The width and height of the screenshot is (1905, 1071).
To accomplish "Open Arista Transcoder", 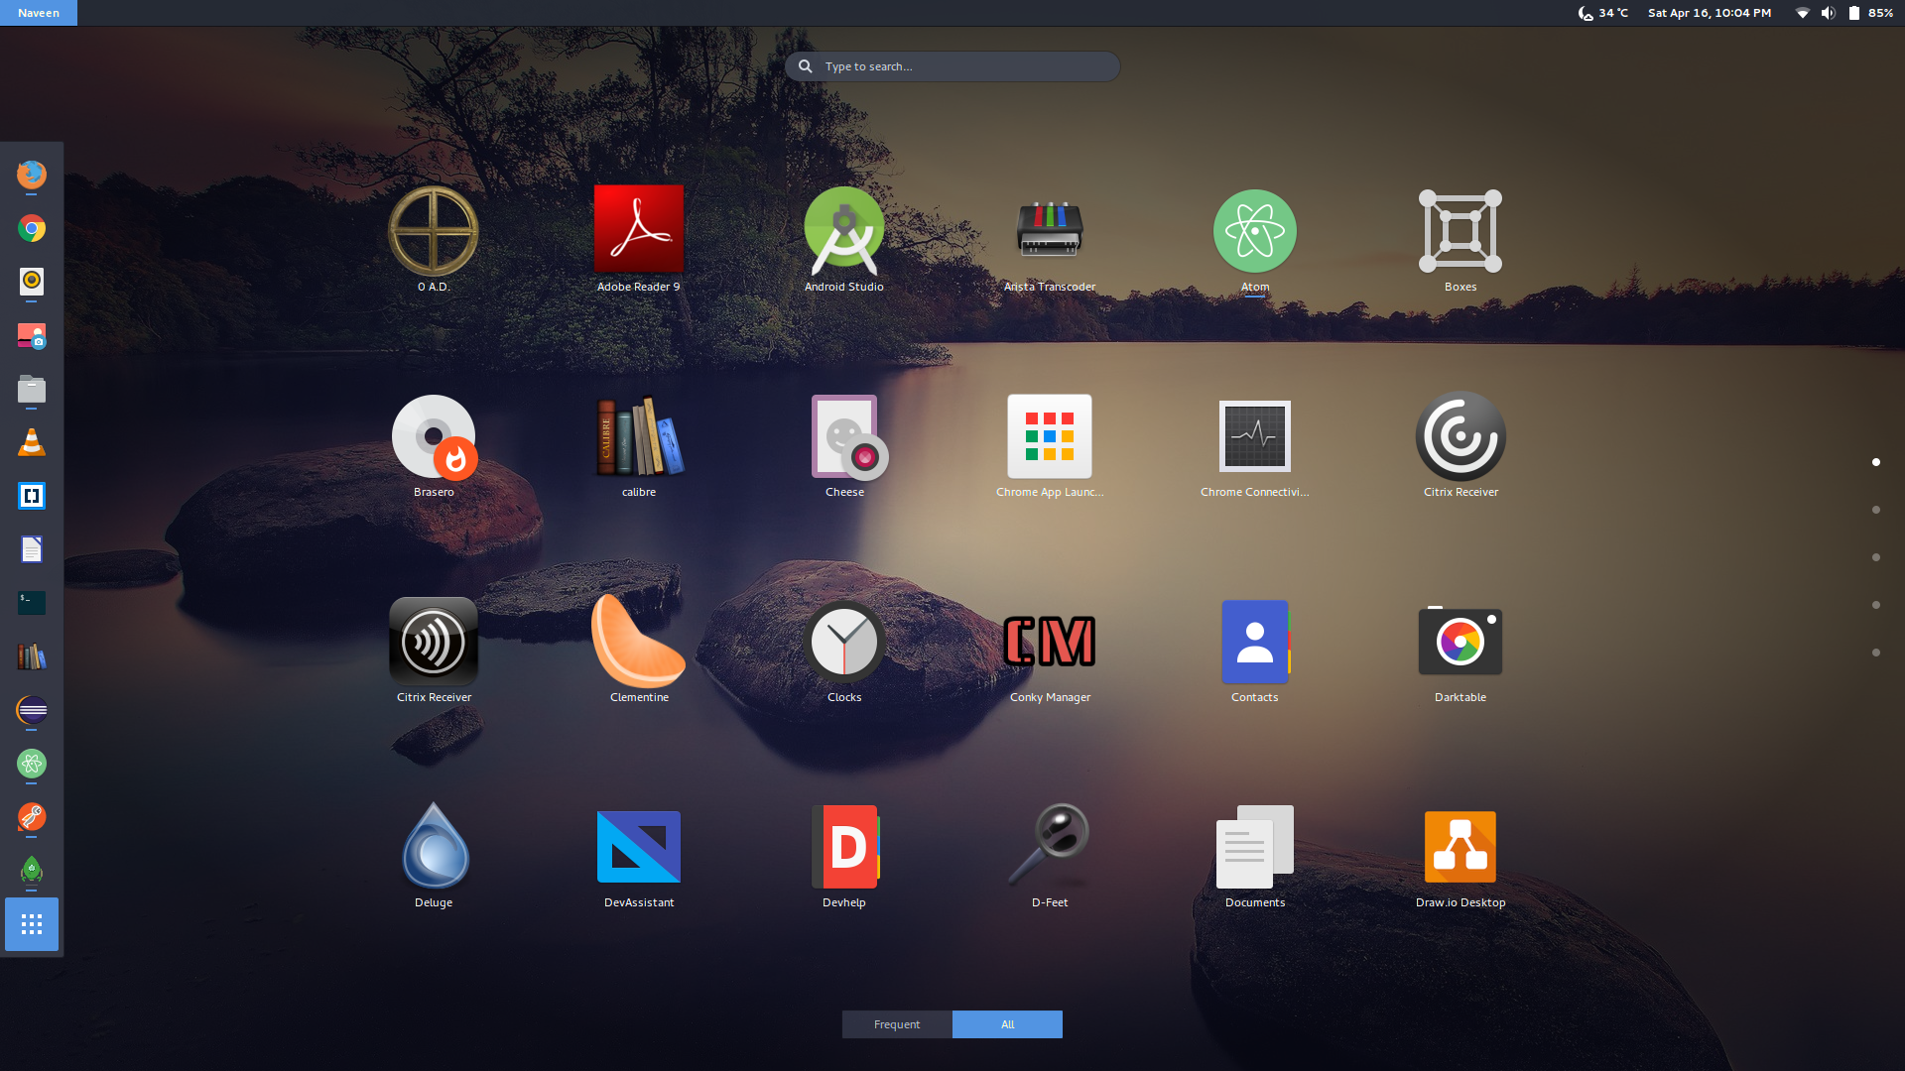I will pyautogui.click(x=1050, y=229).
